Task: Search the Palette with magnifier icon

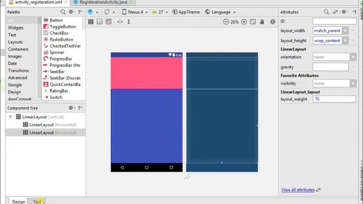Action: 63,12
